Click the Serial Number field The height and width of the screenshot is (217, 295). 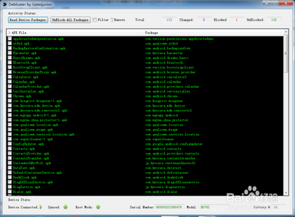click(169, 207)
